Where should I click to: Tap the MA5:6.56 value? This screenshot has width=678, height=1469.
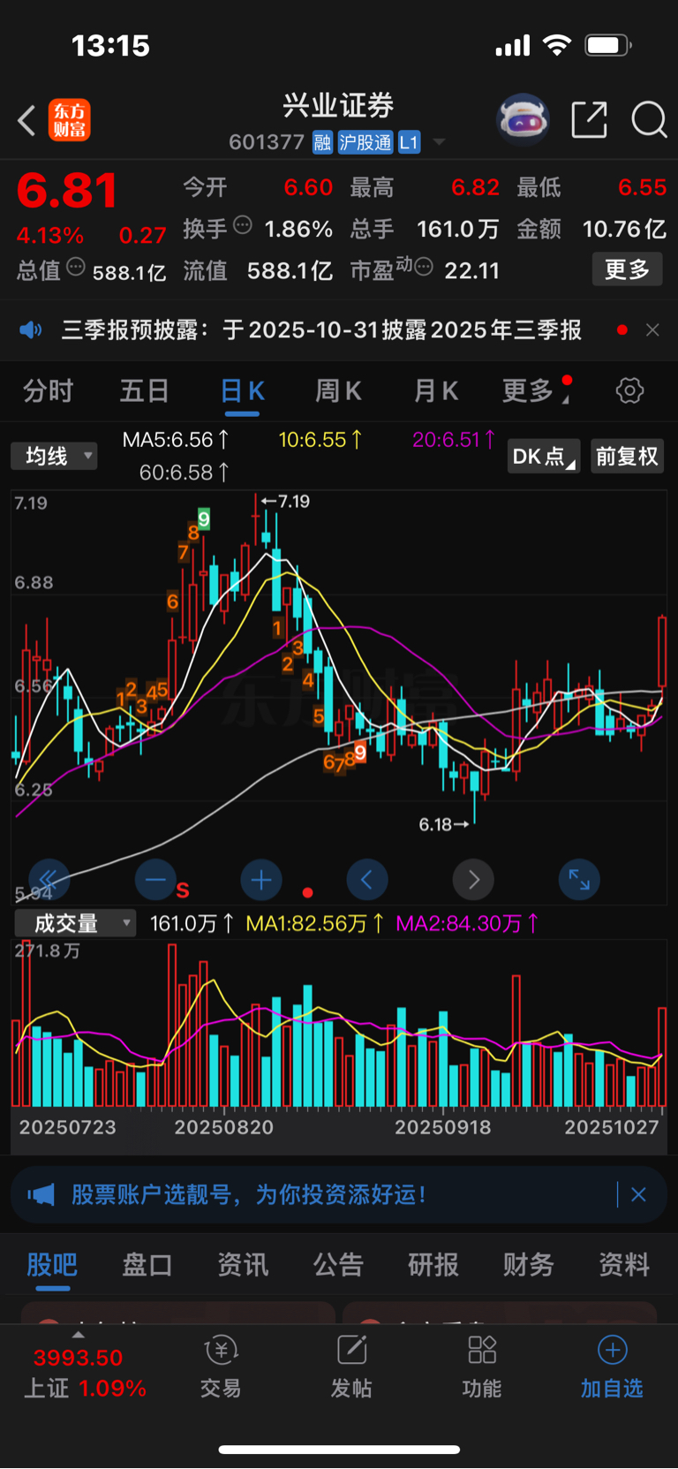176,439
